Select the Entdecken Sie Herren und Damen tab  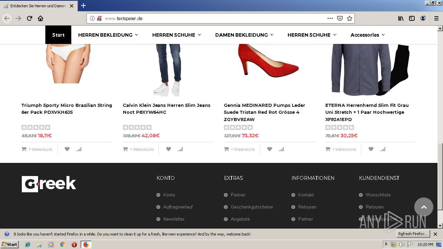tap(38, 6)
